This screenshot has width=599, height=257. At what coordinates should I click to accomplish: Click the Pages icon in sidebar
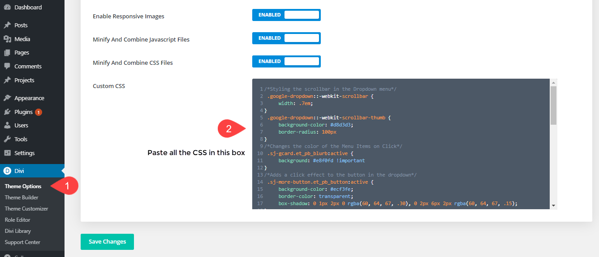tap(7, 52)
